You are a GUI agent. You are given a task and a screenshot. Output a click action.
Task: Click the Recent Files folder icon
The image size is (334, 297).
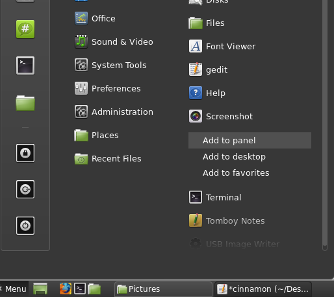pos(81,159)
